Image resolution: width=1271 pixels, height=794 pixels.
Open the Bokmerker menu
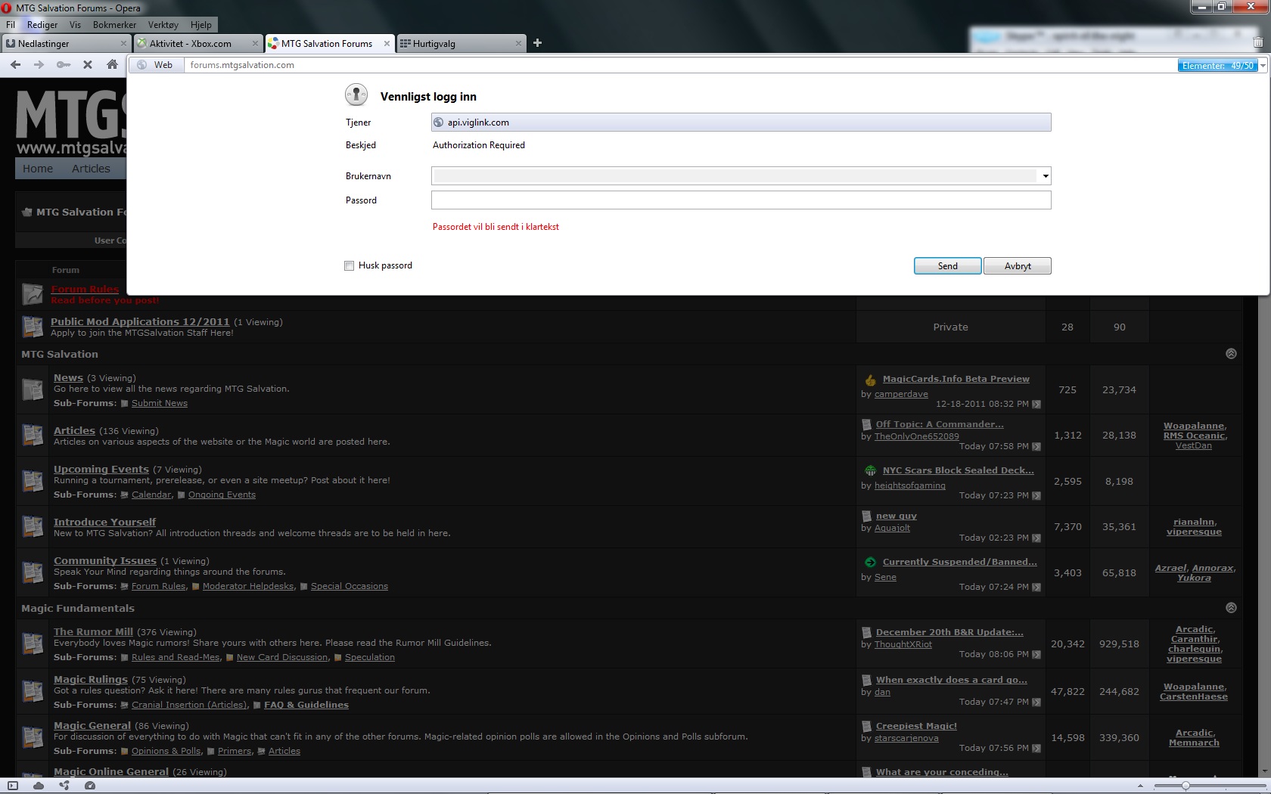(115, 25)
